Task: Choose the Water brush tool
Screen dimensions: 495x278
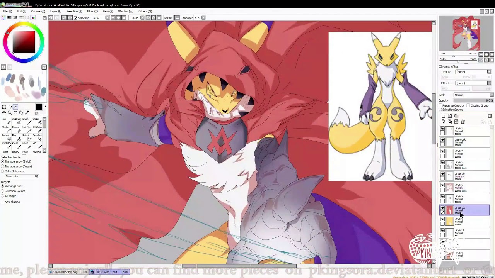Action: (x=37, y=121)
